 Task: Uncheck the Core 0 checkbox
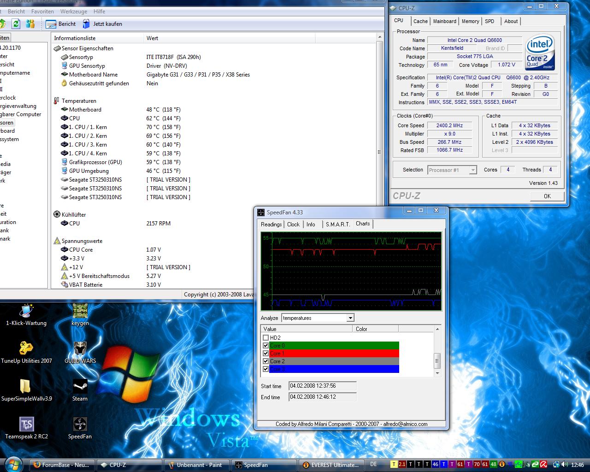pyautogui.click(x=265, y=346)
